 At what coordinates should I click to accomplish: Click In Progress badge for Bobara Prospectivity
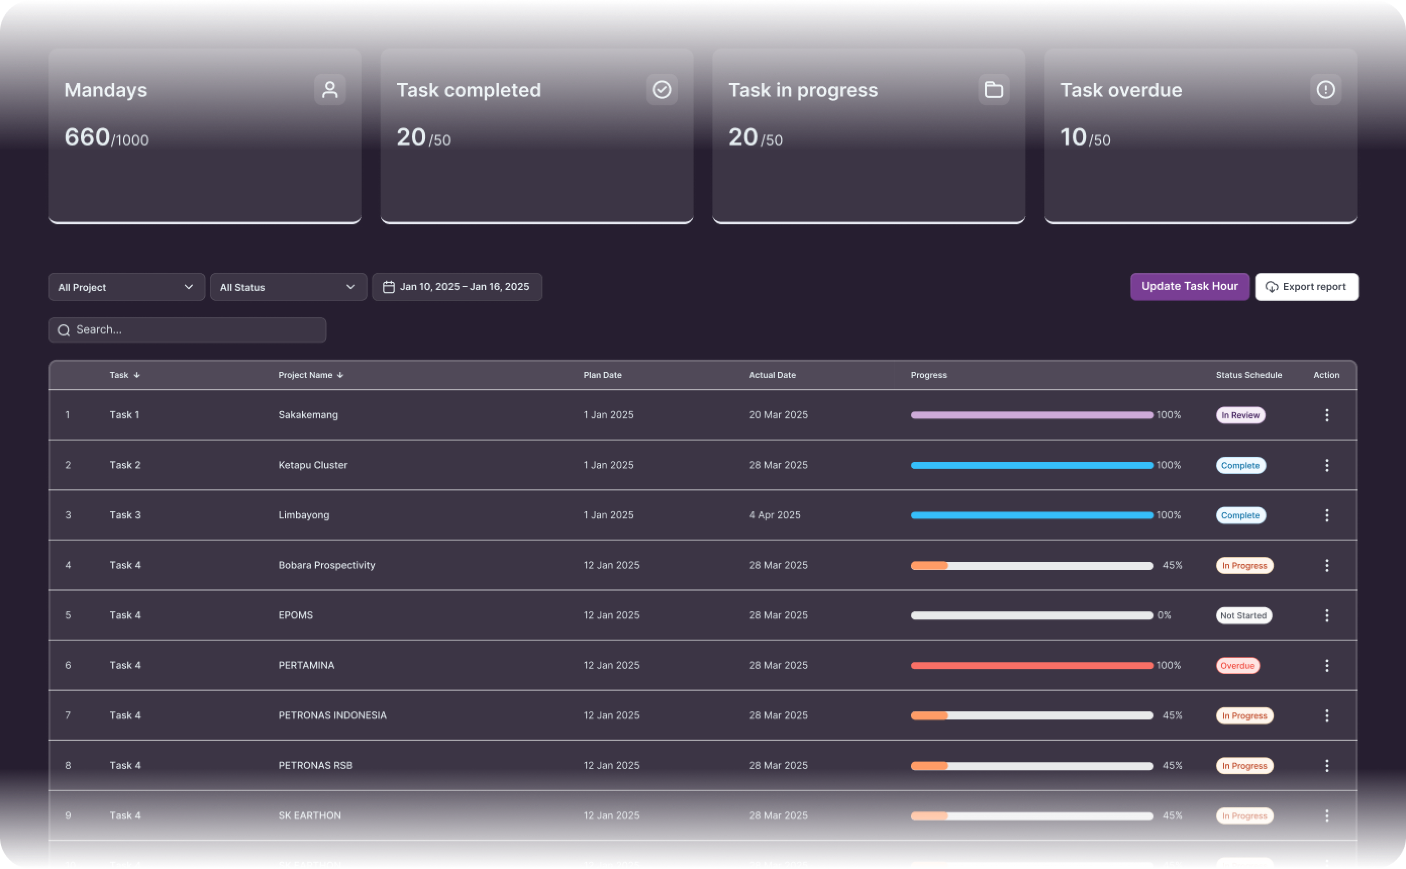pos(1244,565)
